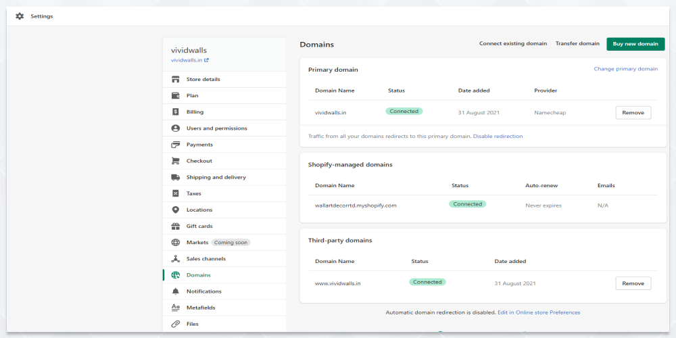Click the Settings header title
The image size is (676, 338).
point(42,16)
